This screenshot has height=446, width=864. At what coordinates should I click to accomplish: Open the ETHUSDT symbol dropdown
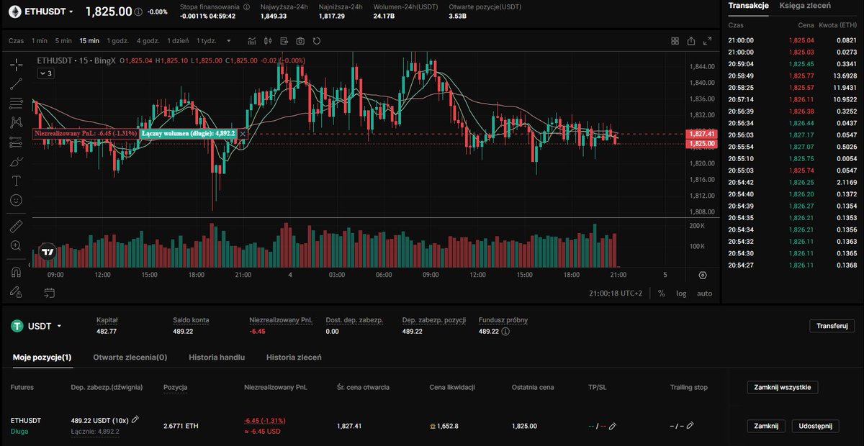coord(45,11)
